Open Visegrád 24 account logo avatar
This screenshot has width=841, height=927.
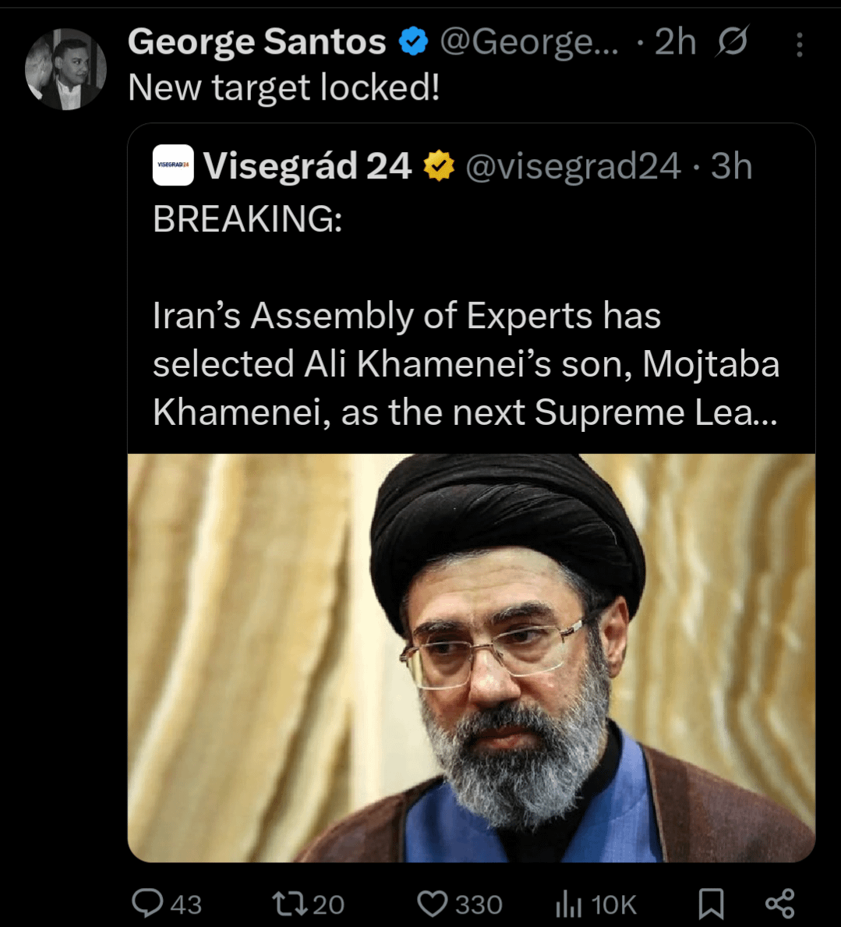pos(173,165)
